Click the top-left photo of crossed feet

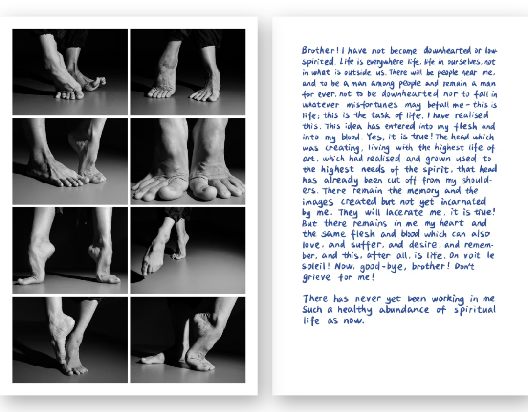coord(70,72)
